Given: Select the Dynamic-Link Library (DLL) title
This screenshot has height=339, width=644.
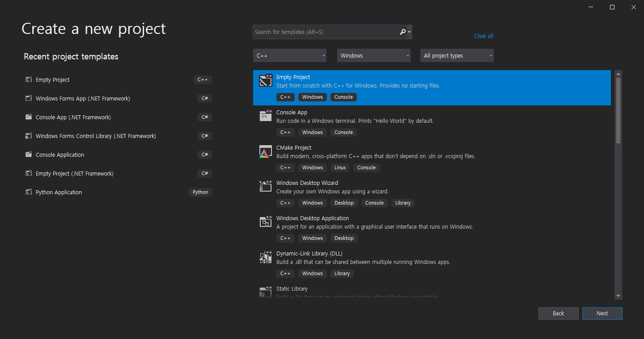Looking at the screenshot, I should point(309,254).
